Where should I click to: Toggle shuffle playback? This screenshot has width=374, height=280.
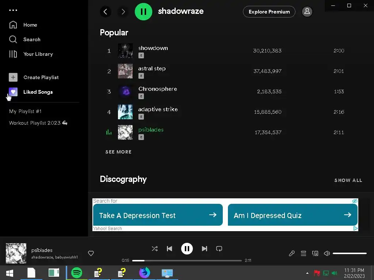point(154,249)
